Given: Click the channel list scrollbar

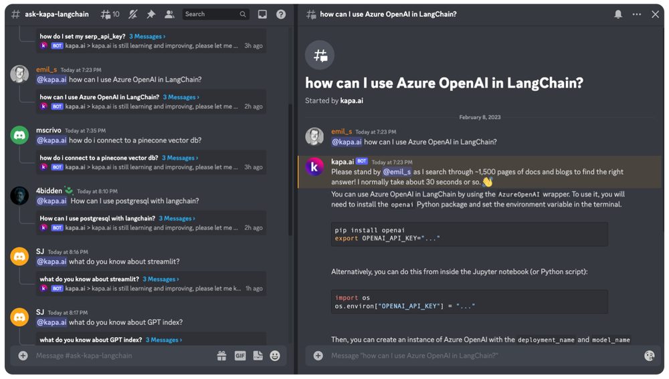Looking at the screenshot, I should point(290,169).
